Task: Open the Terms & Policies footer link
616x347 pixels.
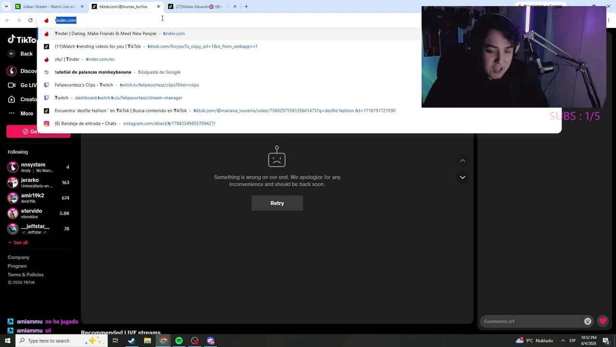Action: 26,275
